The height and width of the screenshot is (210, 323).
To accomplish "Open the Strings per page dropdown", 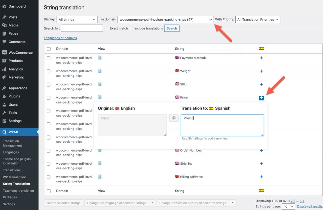I will click(x=288, y=207).
